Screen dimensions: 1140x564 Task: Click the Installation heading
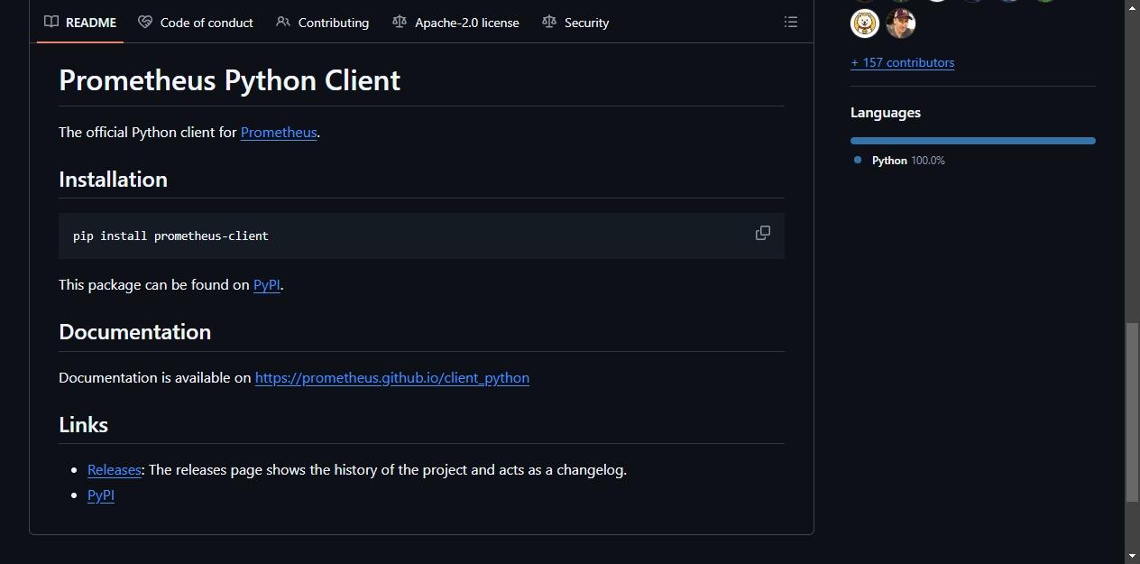click(x=113, y=180)
